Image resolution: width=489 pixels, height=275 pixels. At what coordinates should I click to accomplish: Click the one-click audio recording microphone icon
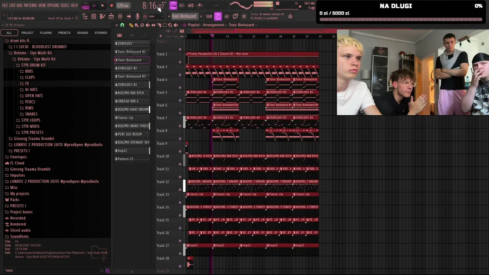(138, 16)
